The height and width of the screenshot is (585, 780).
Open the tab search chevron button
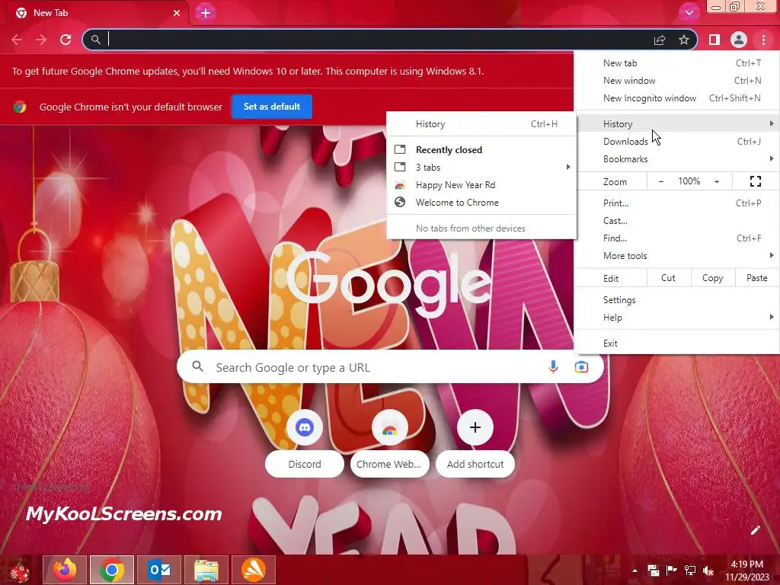689,13
